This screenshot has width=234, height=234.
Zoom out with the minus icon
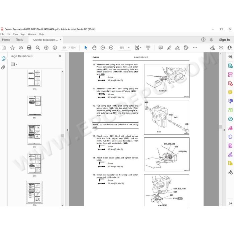click(103, 47)
